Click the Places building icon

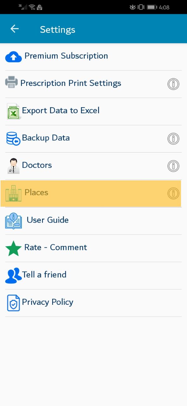click(x=14, y=193)
